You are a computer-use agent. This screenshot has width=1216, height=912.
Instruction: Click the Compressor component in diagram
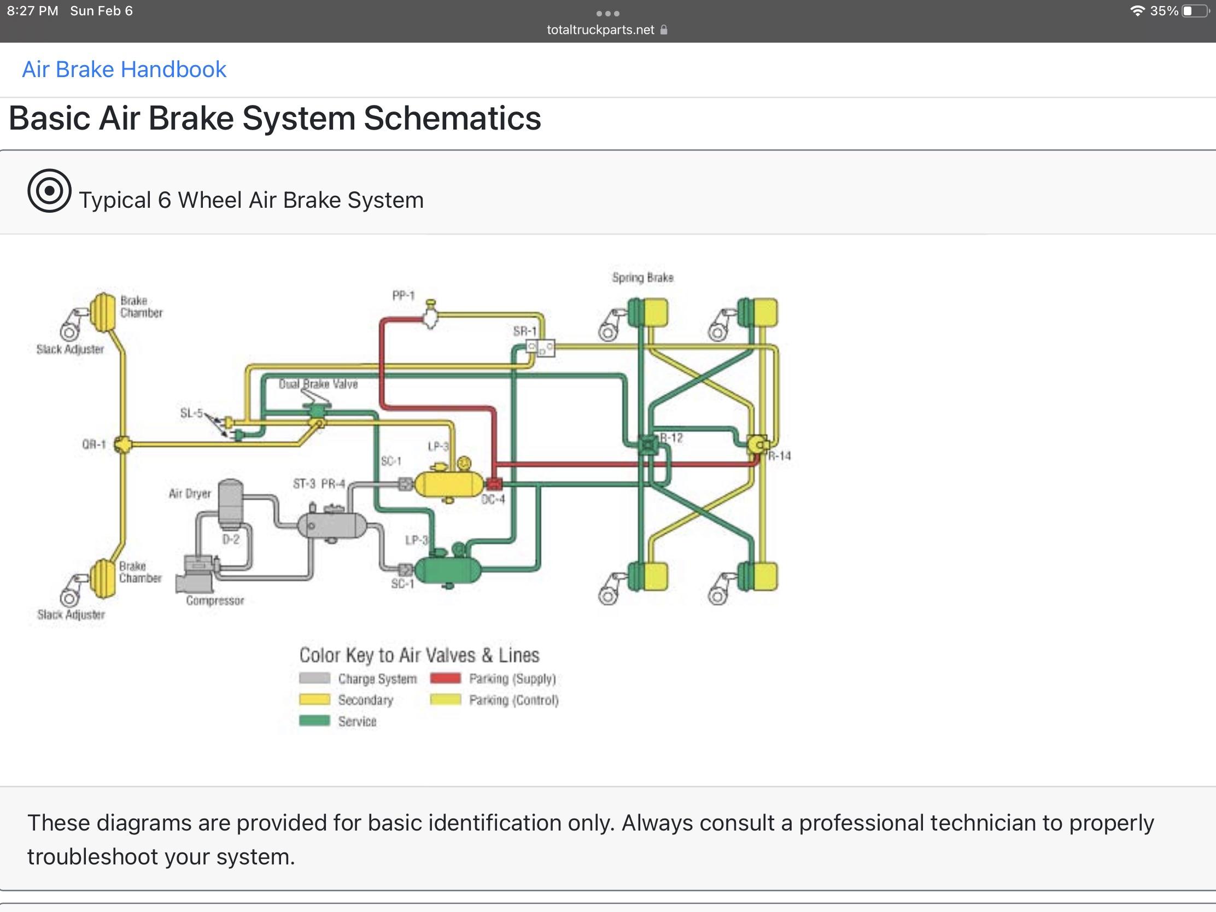coord(195,575)
